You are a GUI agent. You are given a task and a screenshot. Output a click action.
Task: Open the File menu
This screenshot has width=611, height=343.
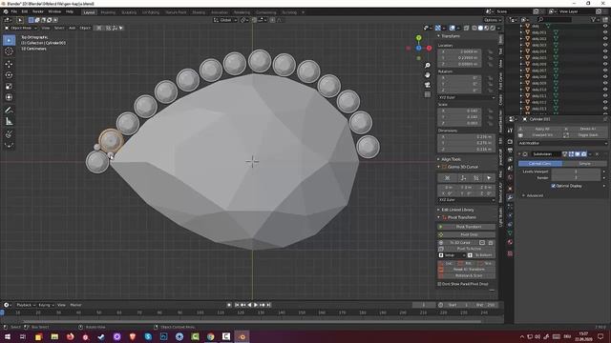14,11
